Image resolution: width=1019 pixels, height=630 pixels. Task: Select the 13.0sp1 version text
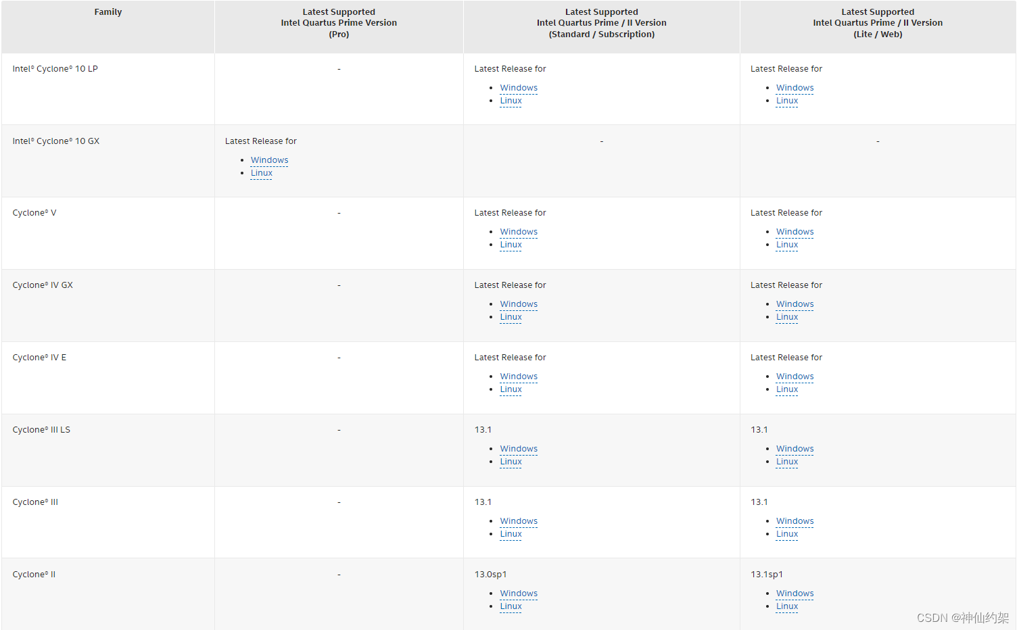tap(490, 575)
